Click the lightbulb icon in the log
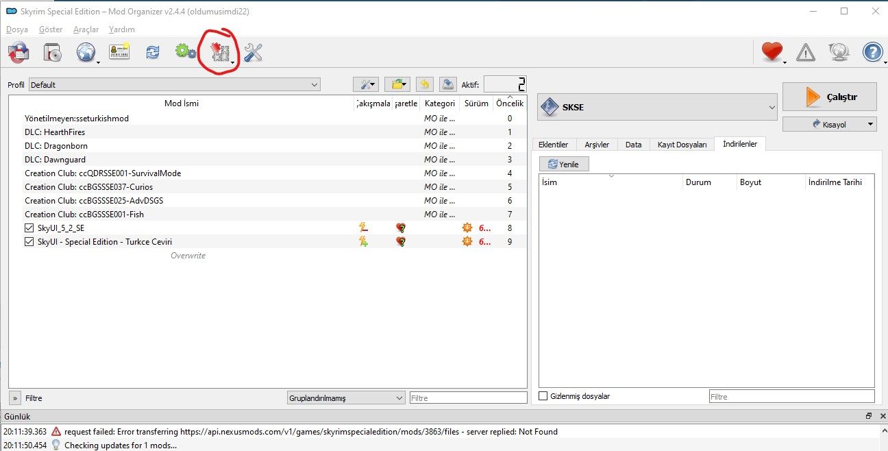The height and width of the screenshot is (451, 888). 56,445
